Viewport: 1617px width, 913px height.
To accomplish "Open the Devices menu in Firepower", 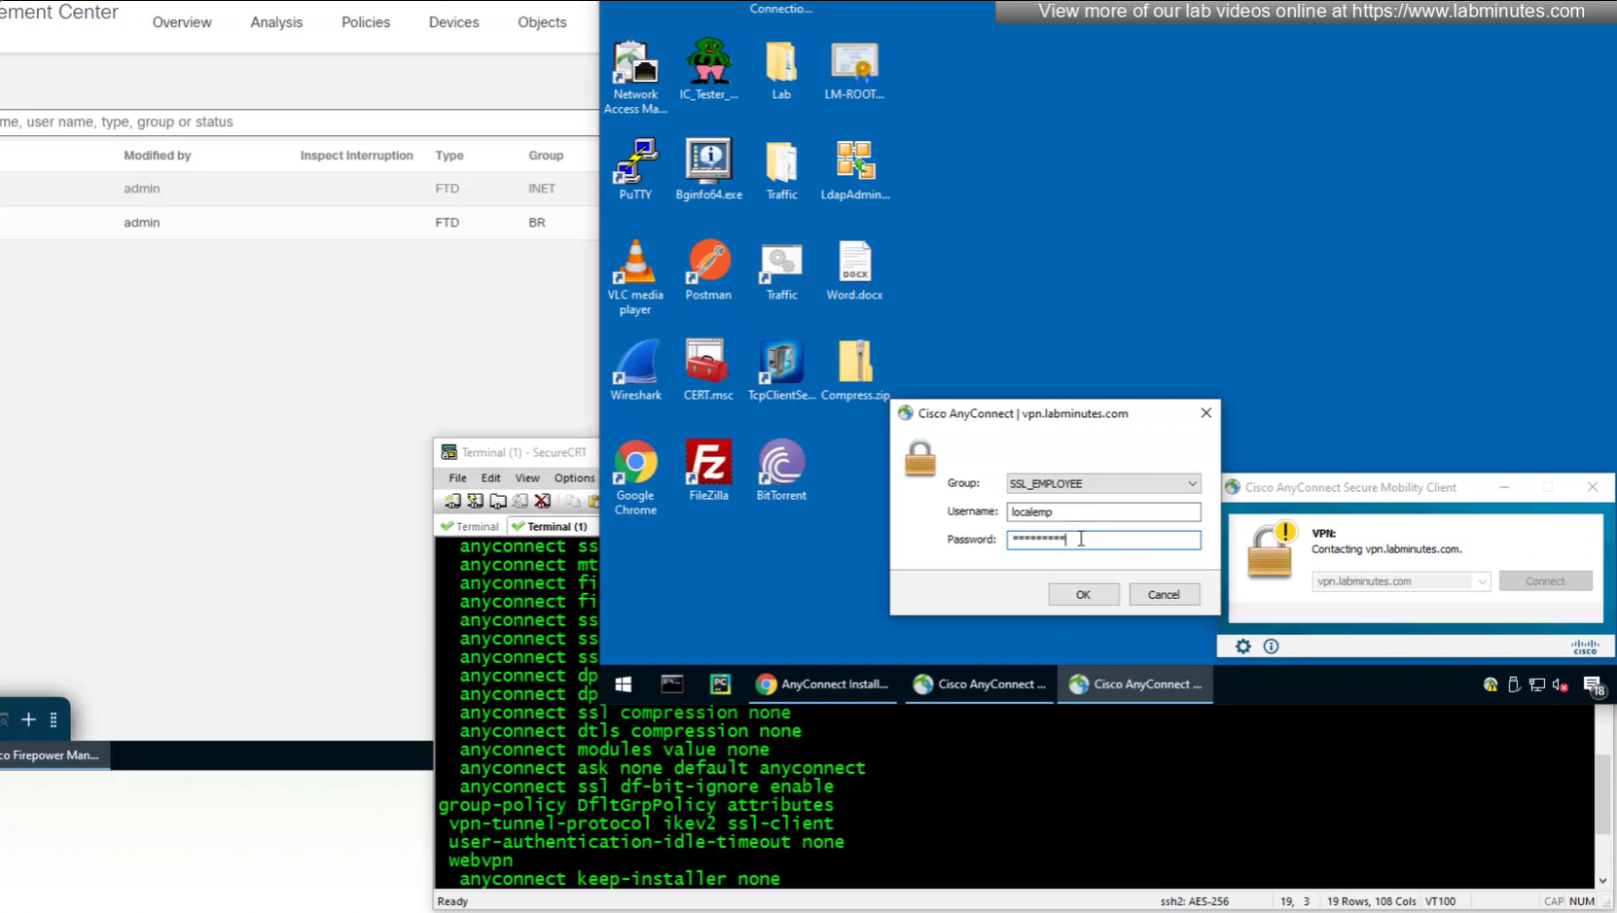I will (453, 22).
